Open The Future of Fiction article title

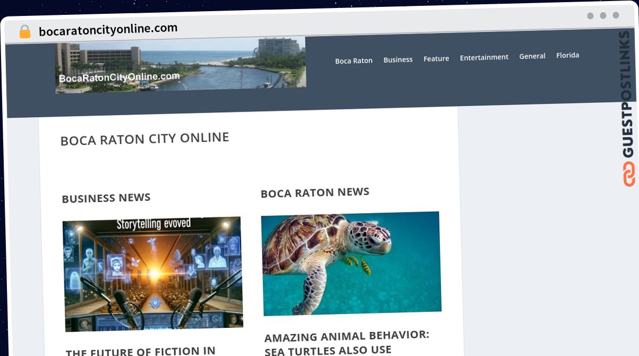point(141,351)
